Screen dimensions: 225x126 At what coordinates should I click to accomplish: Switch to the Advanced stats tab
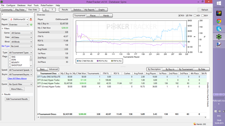point(53,69)
